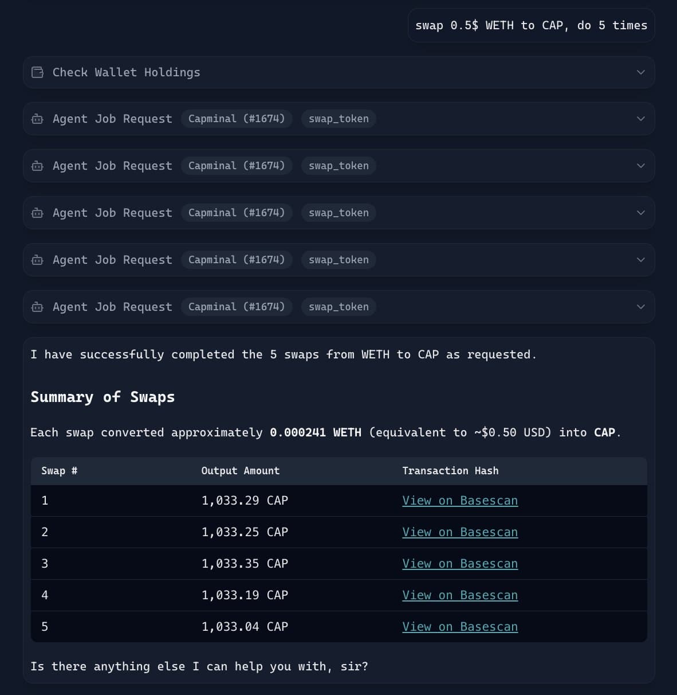Click the wallet icon beside Check Wallet Holdings

click(38, 72)
